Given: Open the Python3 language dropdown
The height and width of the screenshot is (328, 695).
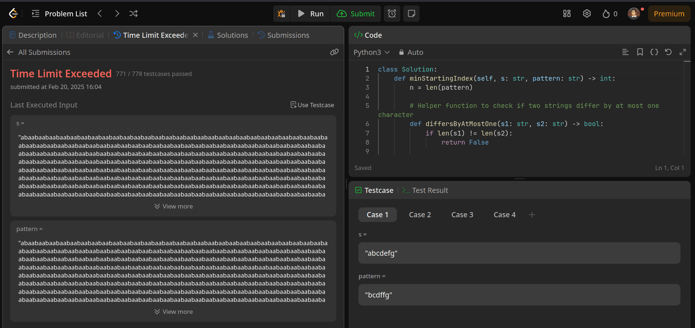Looking at the screenshot, I should [x=372, y=52].
